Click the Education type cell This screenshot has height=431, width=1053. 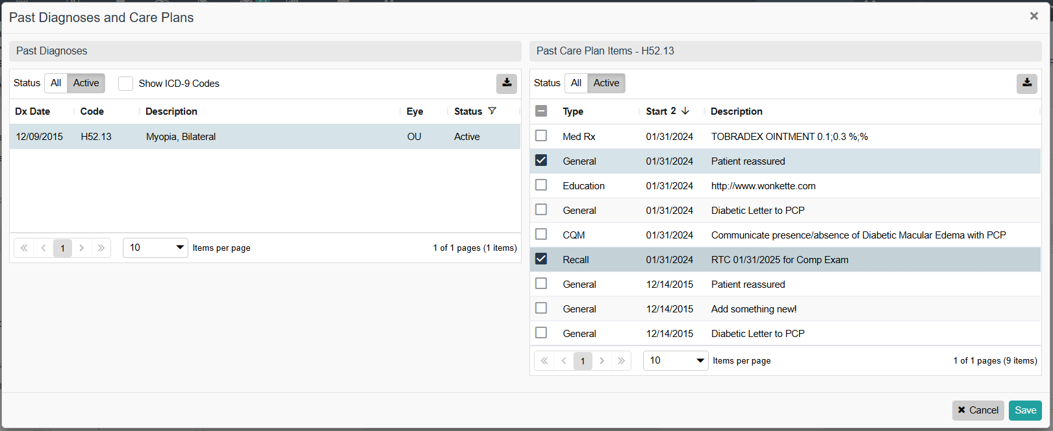tap(583, 186)
